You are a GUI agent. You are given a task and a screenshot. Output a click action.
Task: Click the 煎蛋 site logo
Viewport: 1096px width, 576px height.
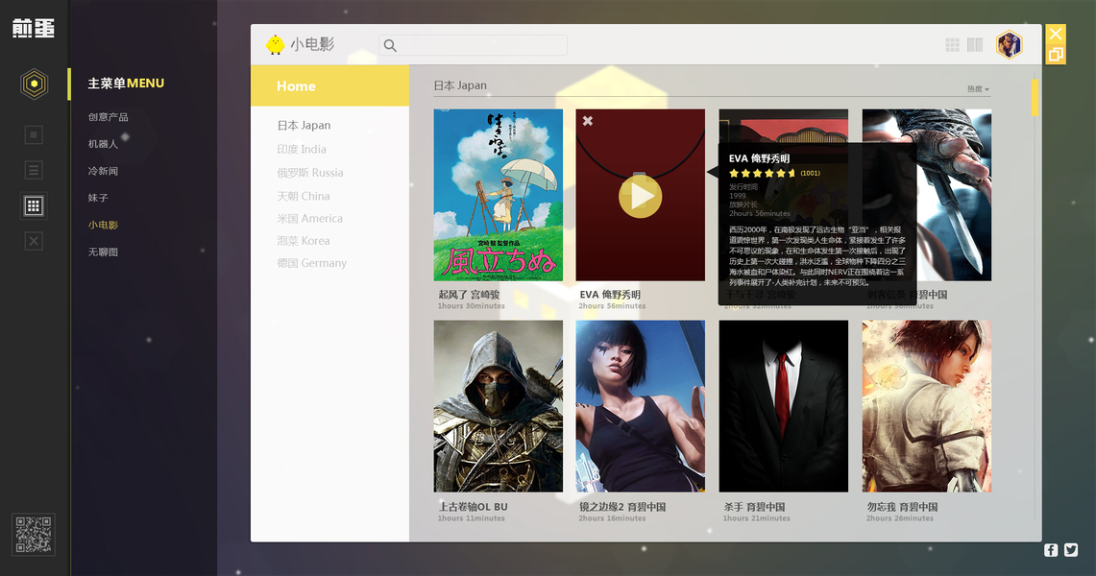coord(33,28)
